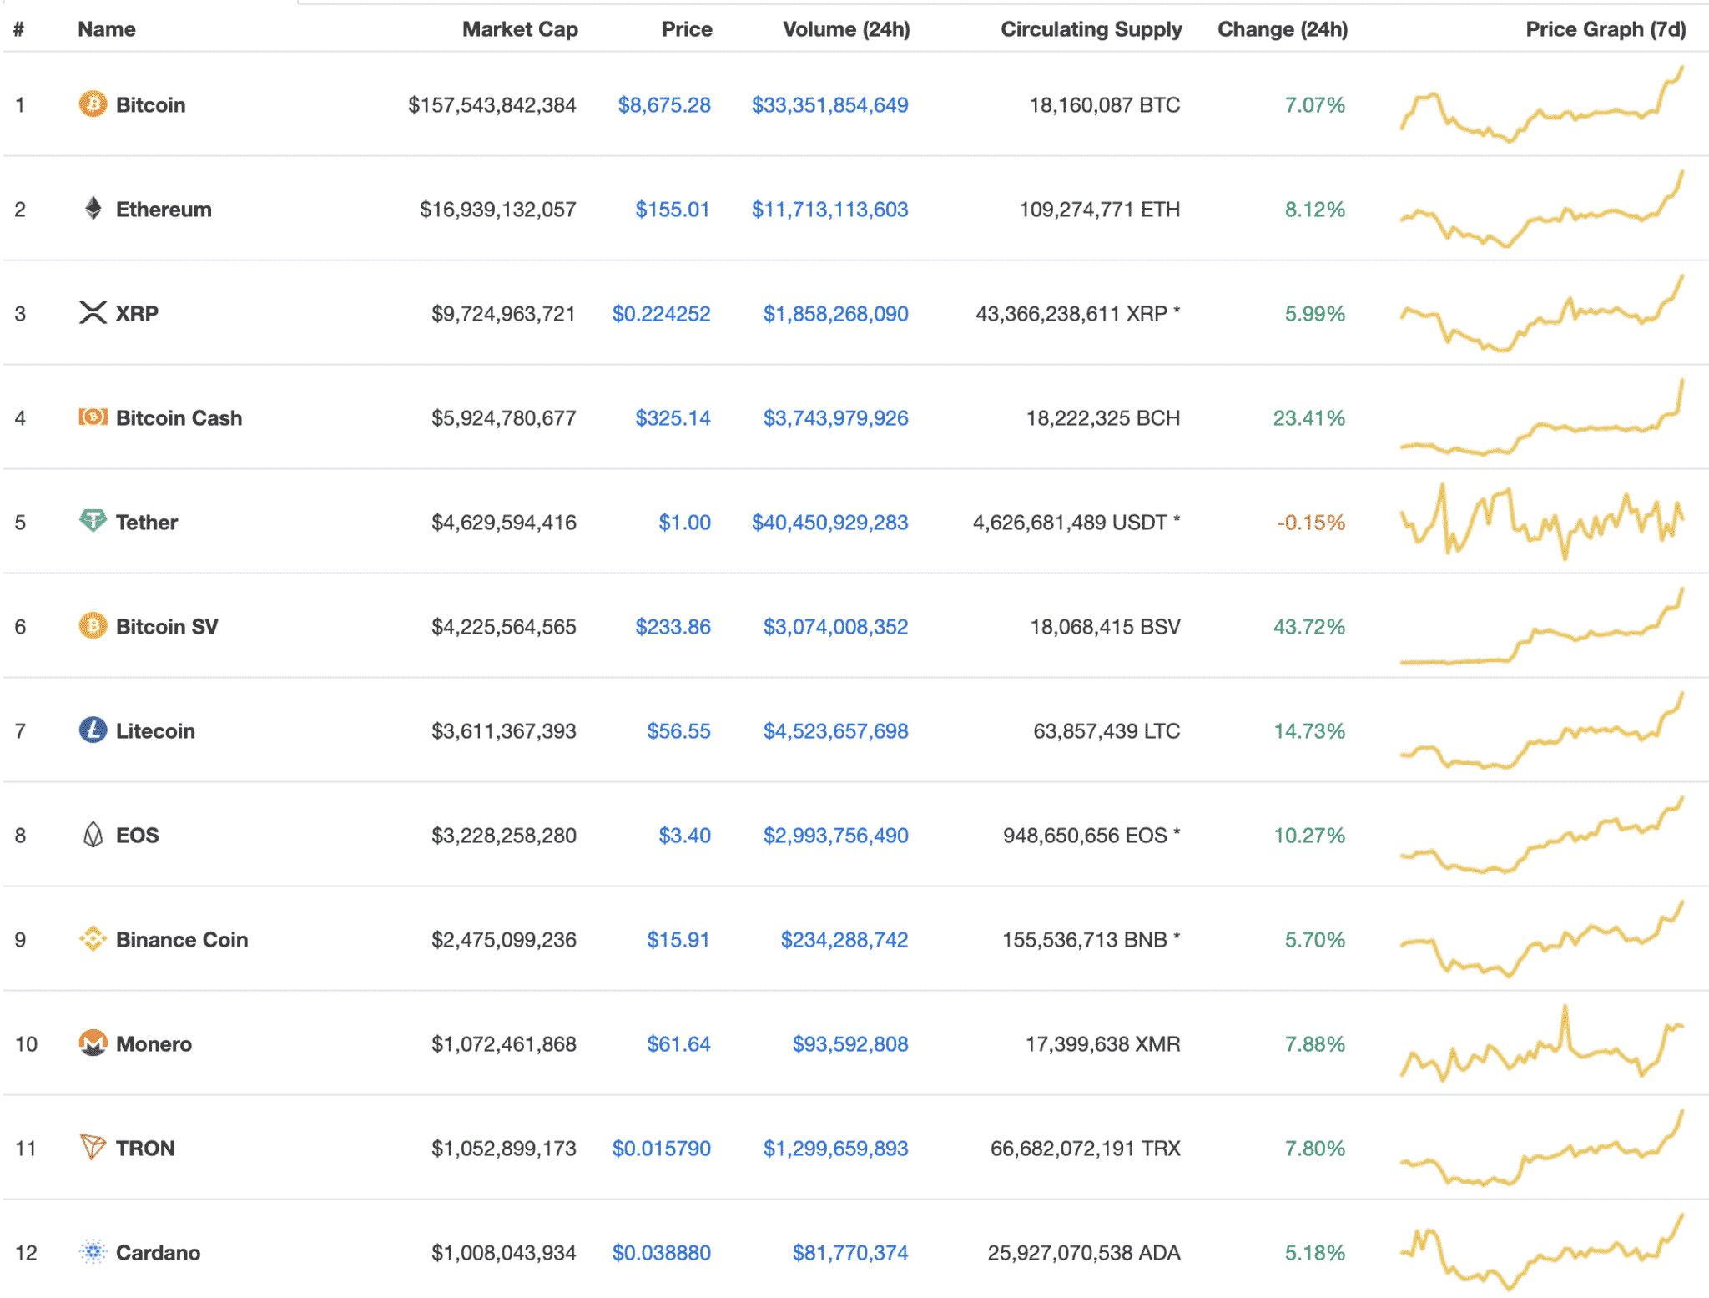Viewport: 1709px width, 1298px height.
Task: Click Binance Coin volume $234,288,742
Action: point(844,939)
